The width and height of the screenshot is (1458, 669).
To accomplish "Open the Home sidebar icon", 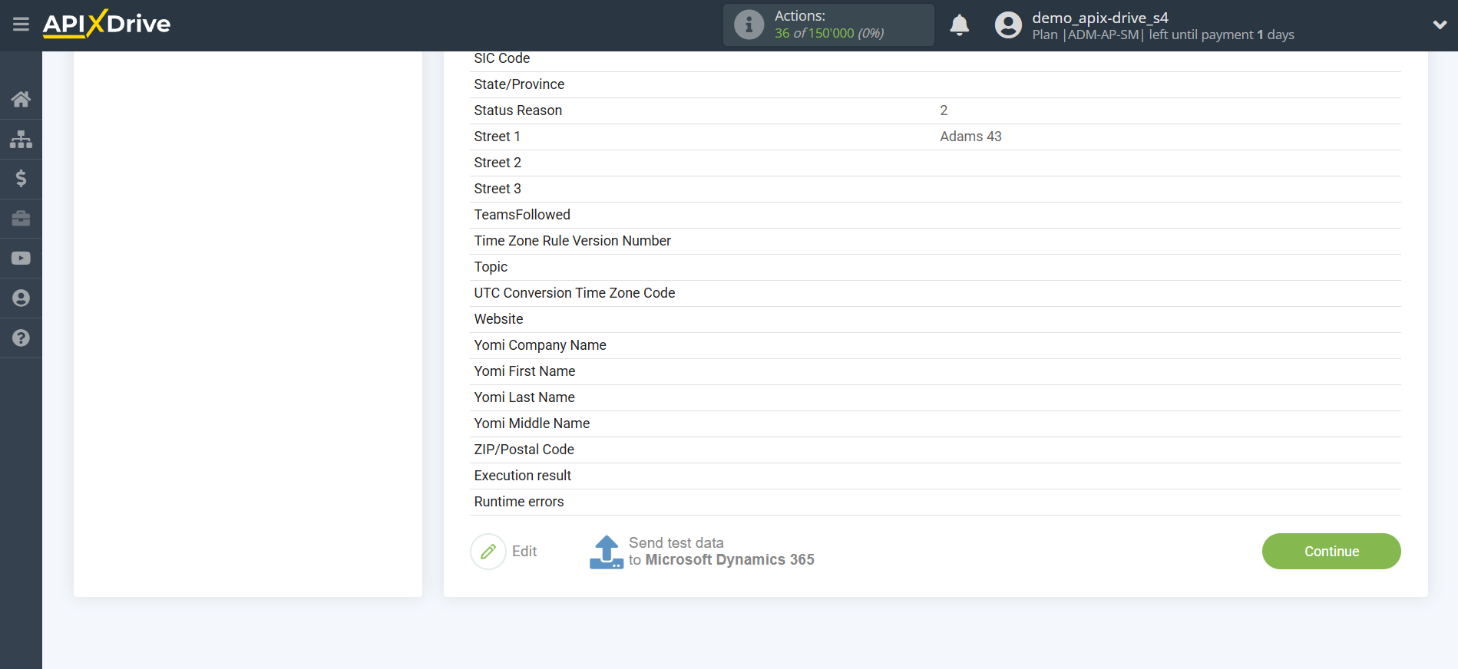I will (21, 99).
